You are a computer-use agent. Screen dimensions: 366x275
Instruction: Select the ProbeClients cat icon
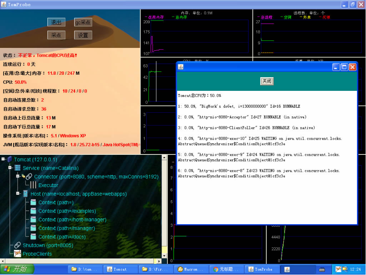(17, 254)
